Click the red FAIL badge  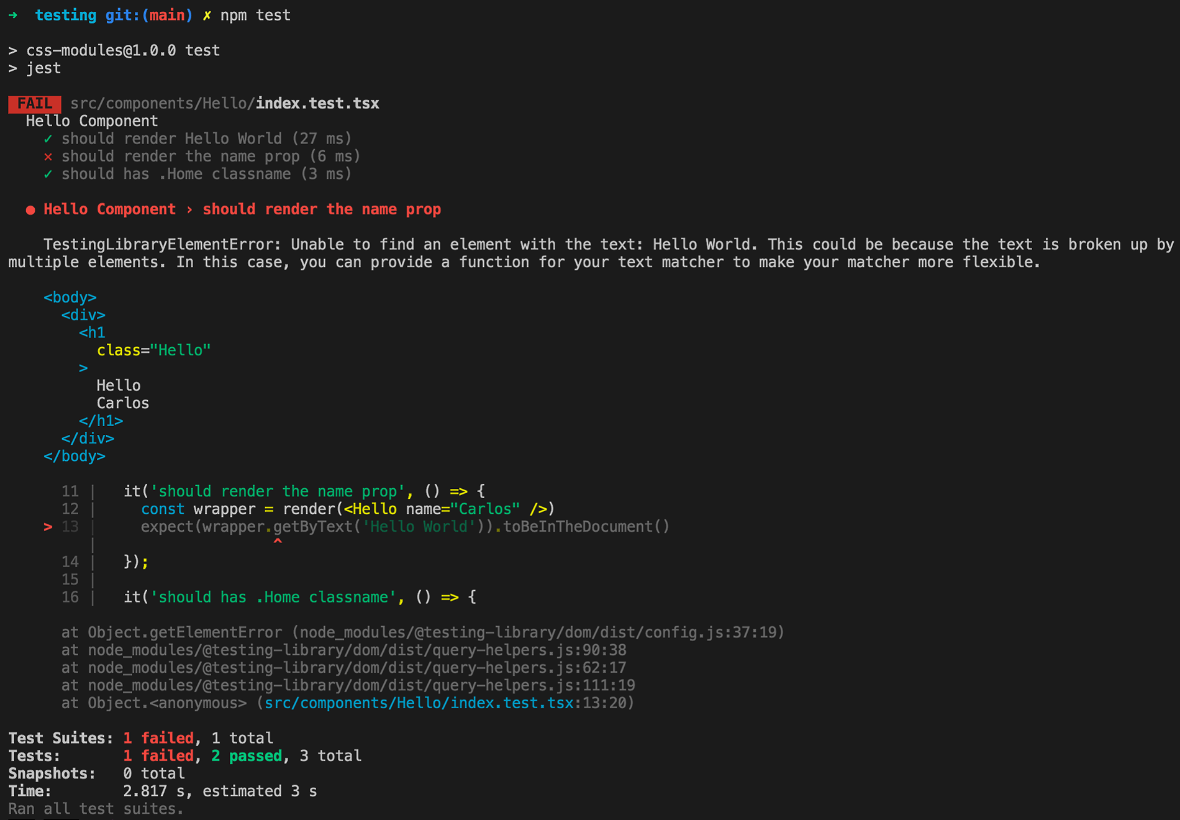tap(35, 104)
